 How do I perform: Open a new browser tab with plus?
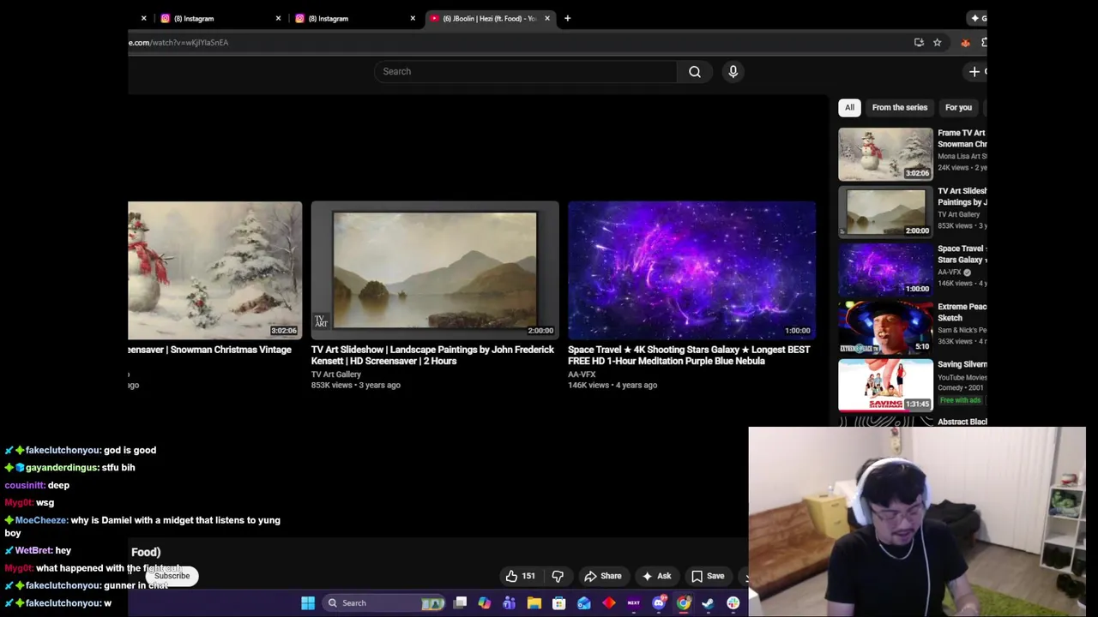567,18
